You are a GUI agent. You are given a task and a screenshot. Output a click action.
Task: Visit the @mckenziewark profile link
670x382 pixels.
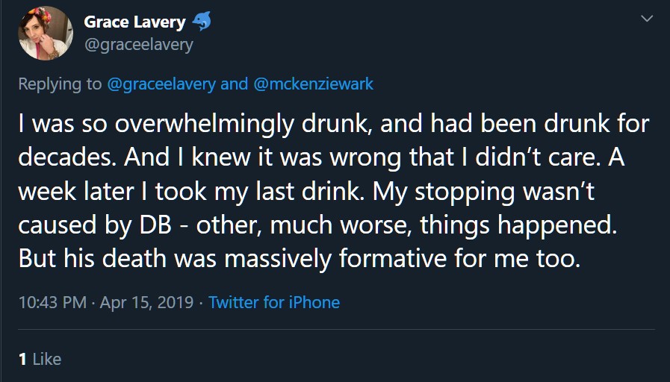[x=314, y=84]
